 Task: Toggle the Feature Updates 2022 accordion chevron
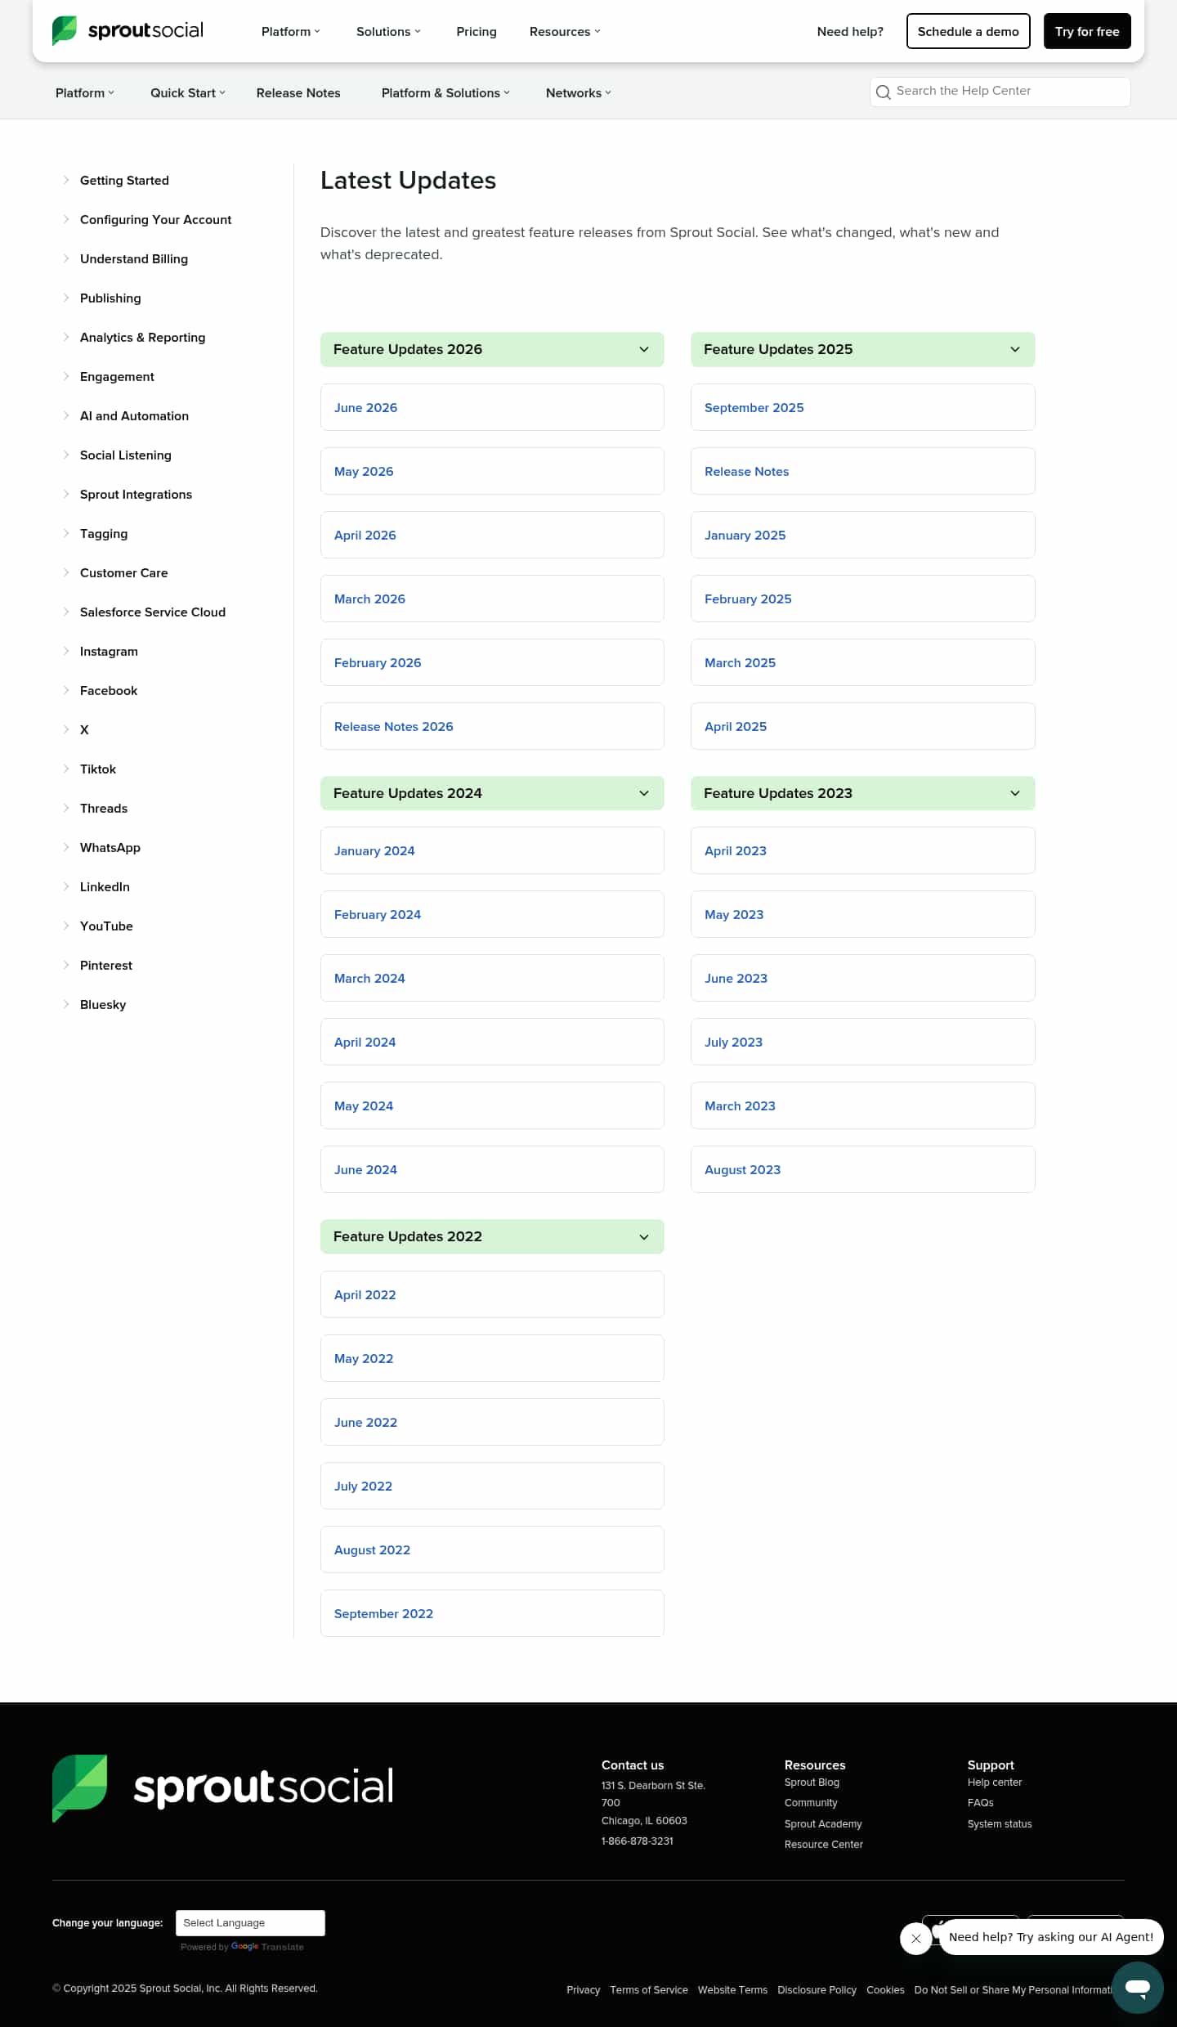pos(644,1236)
